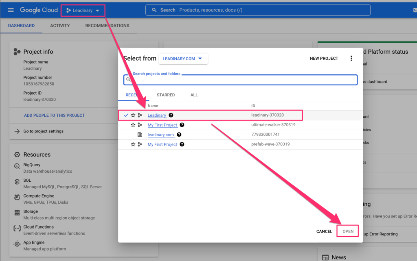Open the hamburger navigation menu
The image size is (417, 261).
click(11, 10)
